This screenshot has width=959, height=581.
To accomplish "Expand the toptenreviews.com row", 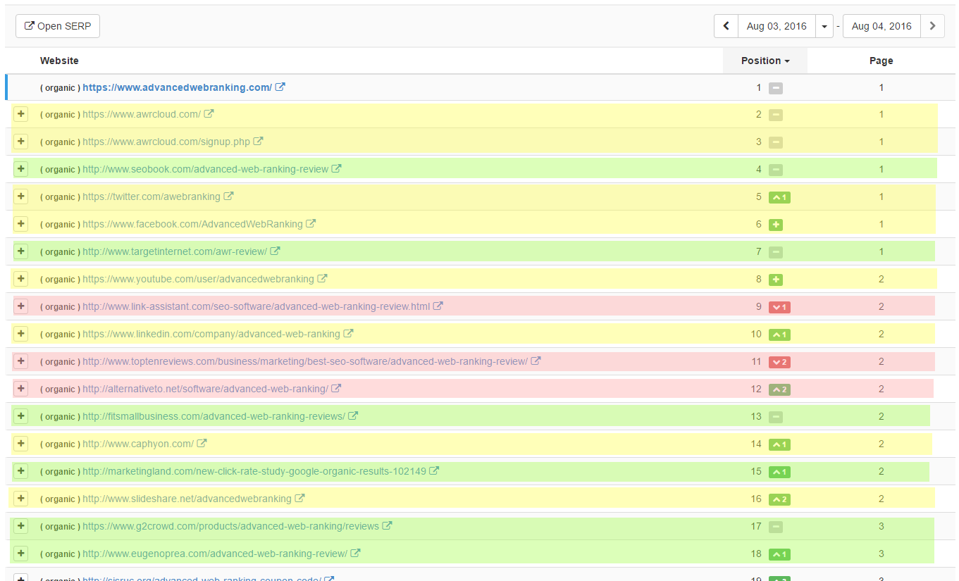I will click(20, 361).
